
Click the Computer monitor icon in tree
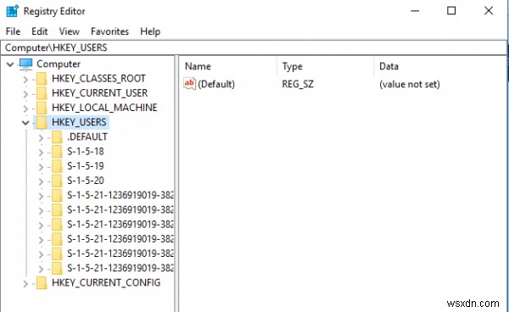(25, 64)
